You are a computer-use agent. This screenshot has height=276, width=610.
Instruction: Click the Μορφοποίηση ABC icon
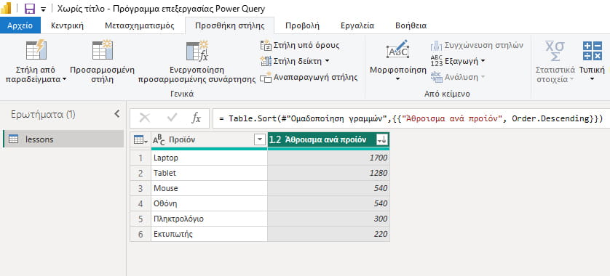(x=397, y=49)
